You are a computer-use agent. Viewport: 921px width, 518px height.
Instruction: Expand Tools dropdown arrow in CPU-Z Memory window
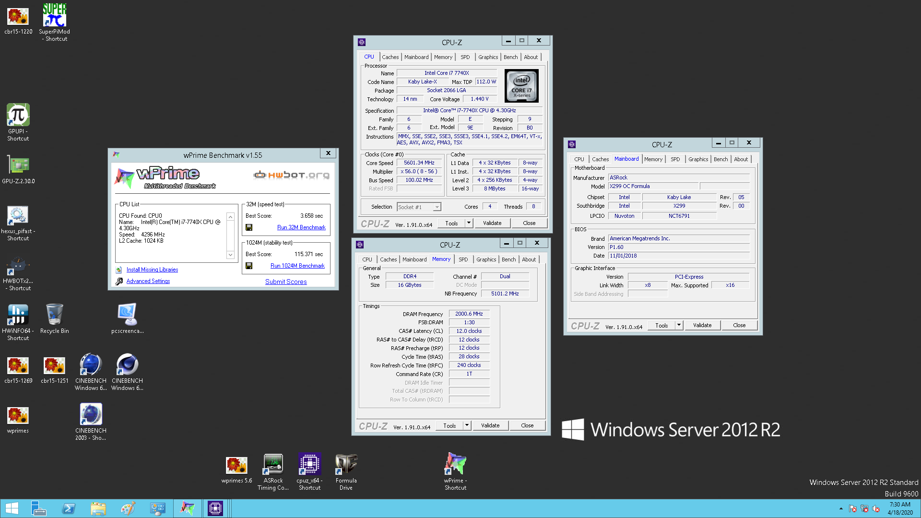[467, 425]
